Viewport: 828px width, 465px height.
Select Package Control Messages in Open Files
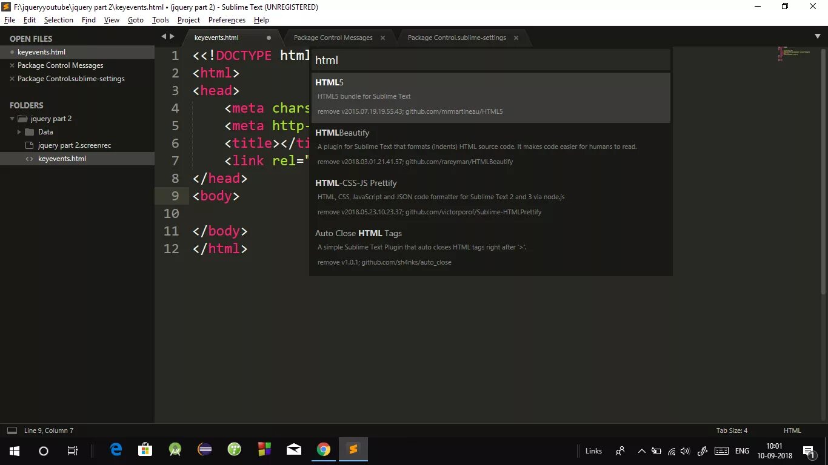coord(61,65)
